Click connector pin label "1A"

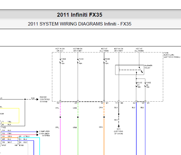click(x=102, y=103)
